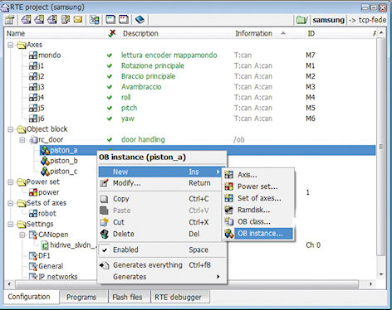Click the piston_c OB instance icon
The width and height of the screenshot is (392, 310).
coord(45,172)
